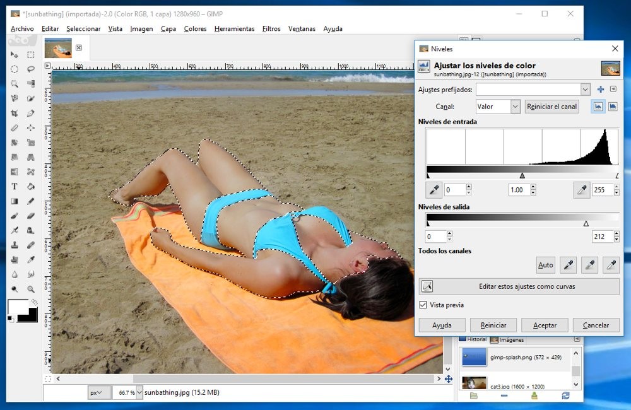Open the Canal dropdown showing Valor
This screenshot has height=410, width=631.
pos(498,107)
